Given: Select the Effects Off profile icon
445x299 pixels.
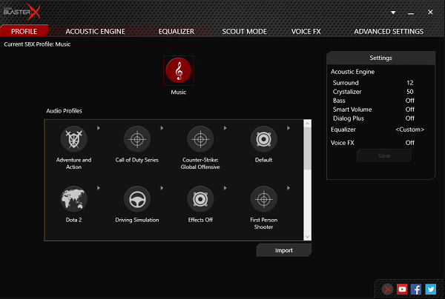Looking at the screenshot, I should coord(199,199).
